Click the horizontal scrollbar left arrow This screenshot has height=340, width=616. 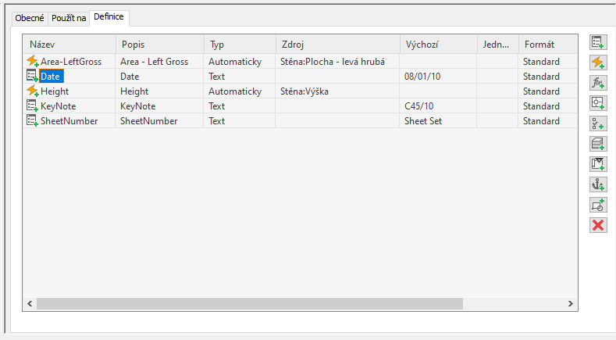click(x=30, y=303)
